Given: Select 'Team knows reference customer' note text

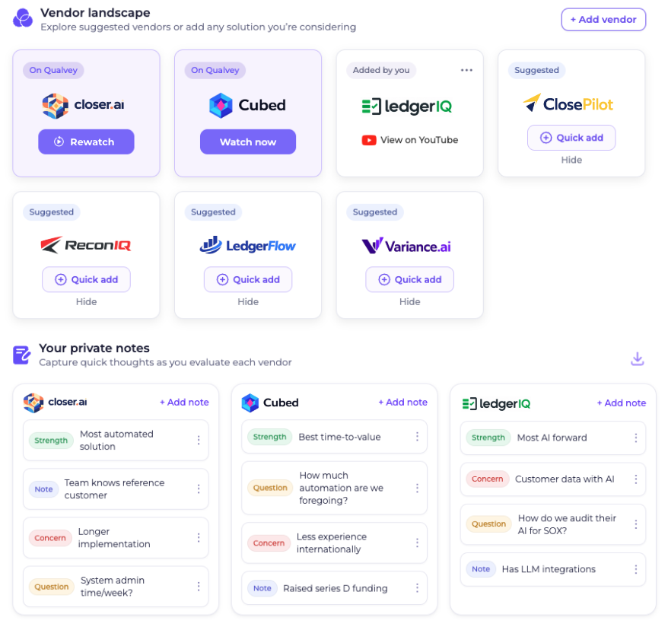Looking at the screenshot, I should tap(114, 489).
